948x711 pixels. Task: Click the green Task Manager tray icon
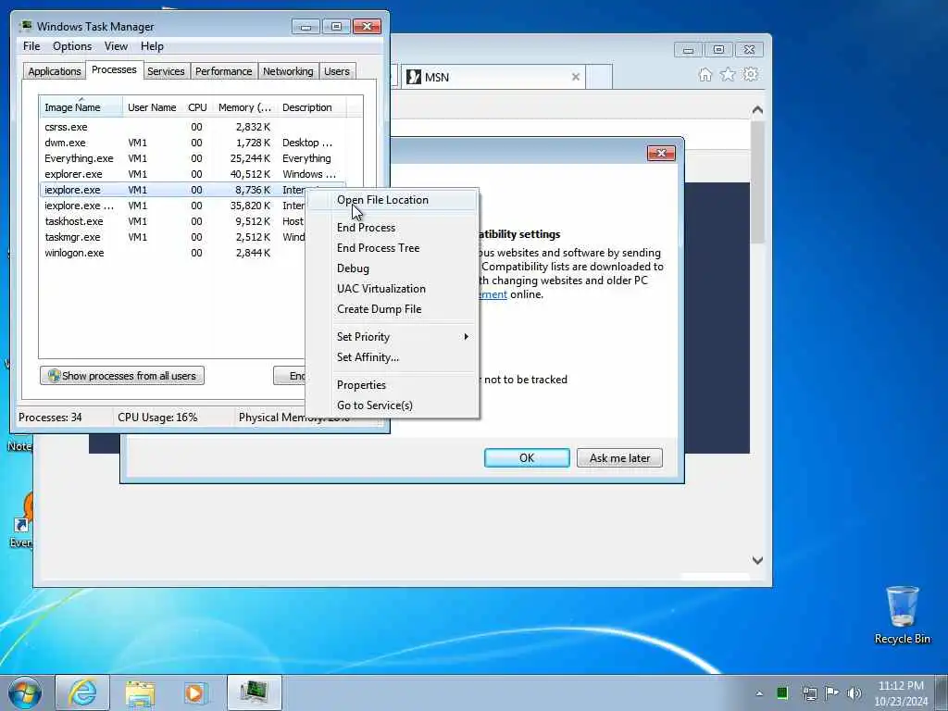[x=782, y=692]
